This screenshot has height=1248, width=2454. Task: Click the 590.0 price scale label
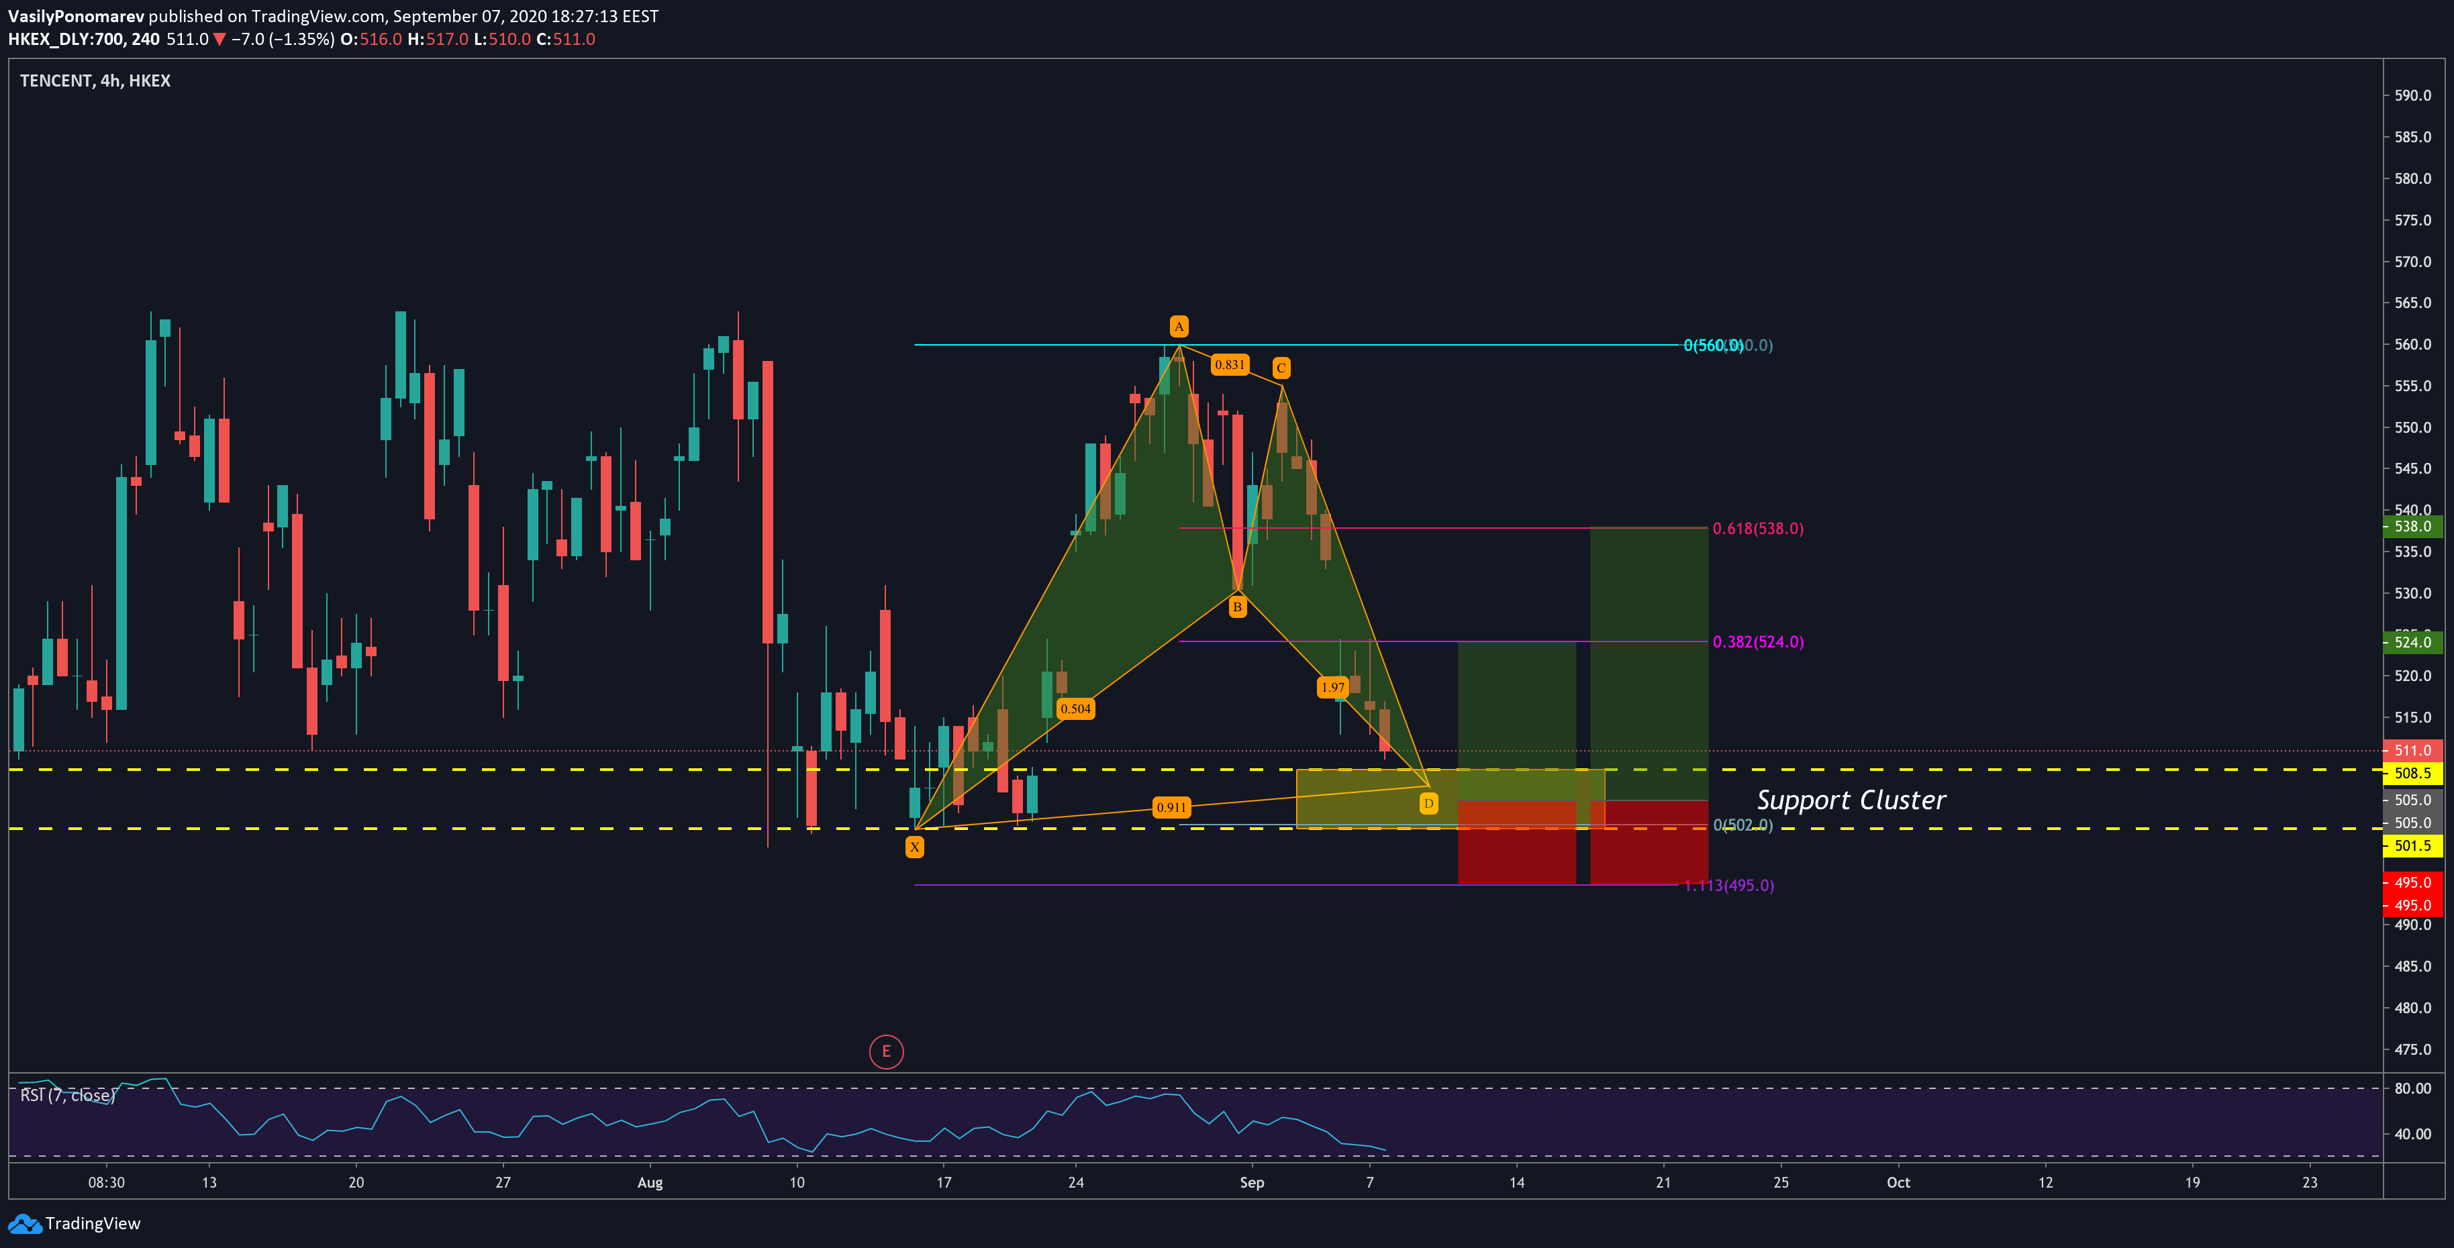(2413, 95)
